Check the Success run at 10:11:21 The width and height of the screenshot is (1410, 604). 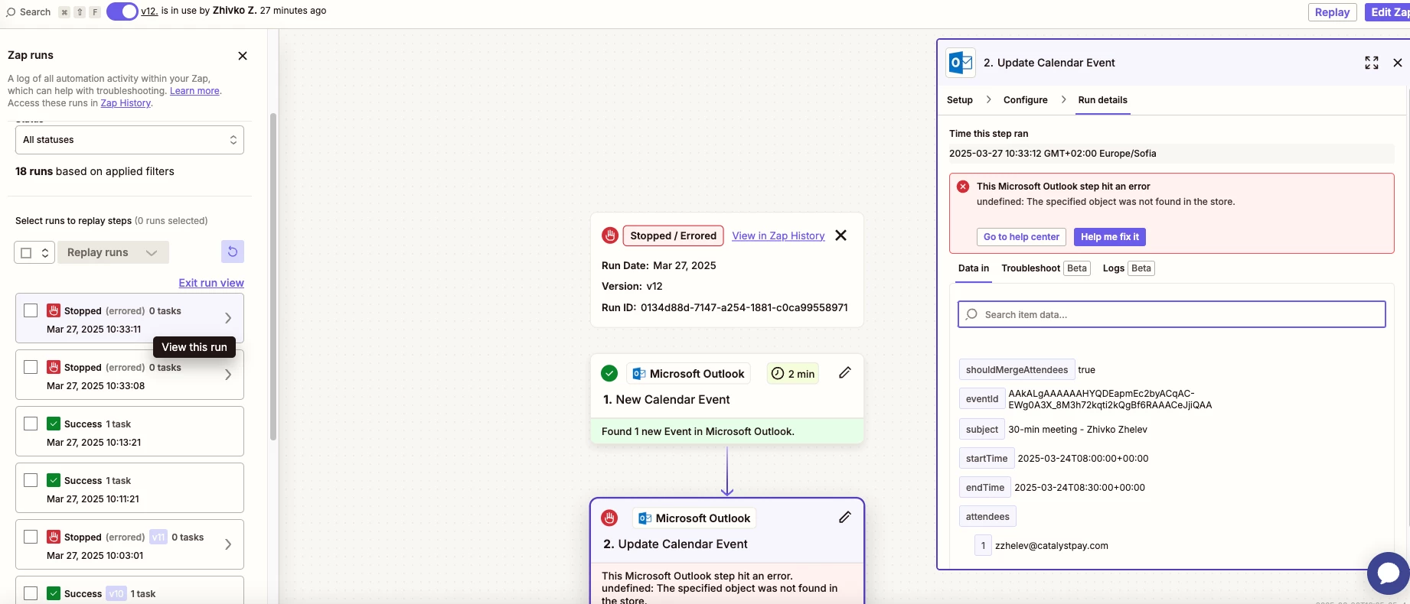click(x=31, y=480)
